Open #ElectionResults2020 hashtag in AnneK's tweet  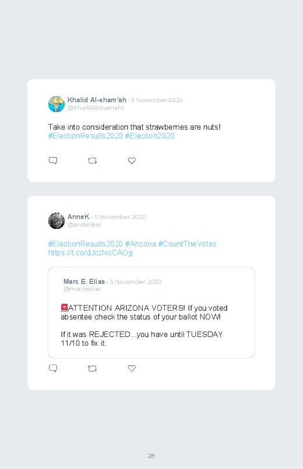click(x=86, y=244)
